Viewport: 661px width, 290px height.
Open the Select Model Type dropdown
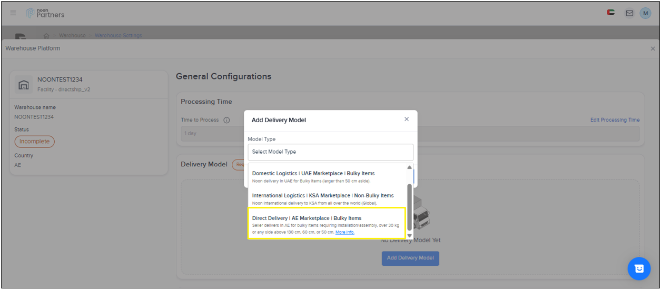(x=330, y=152)
